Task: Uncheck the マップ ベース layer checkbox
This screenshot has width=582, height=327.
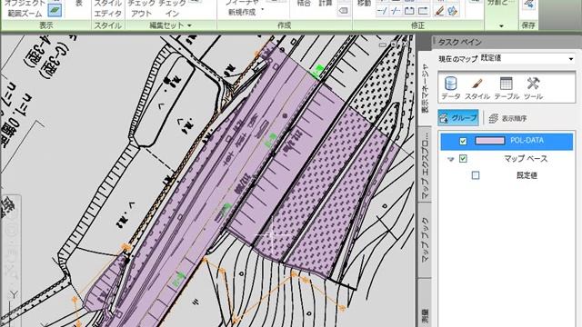Action: pos(463,159)
